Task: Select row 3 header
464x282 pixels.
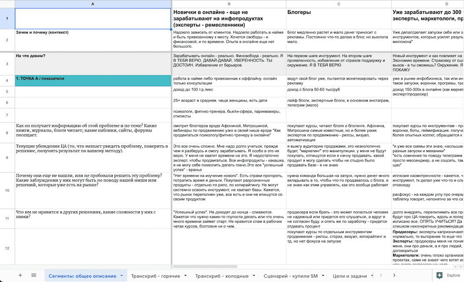Action: point(7,64)
